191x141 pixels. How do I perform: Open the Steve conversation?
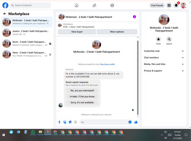tap(27, 54)
